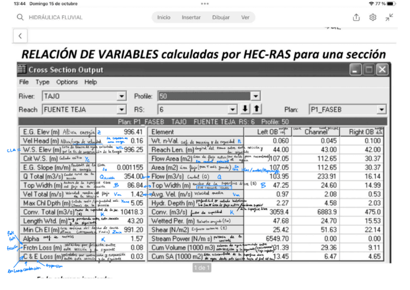Image resolution: width=410 pixels, height=290 pixels.
Task: Open the Options menu
Action: [x=67, y=82]
